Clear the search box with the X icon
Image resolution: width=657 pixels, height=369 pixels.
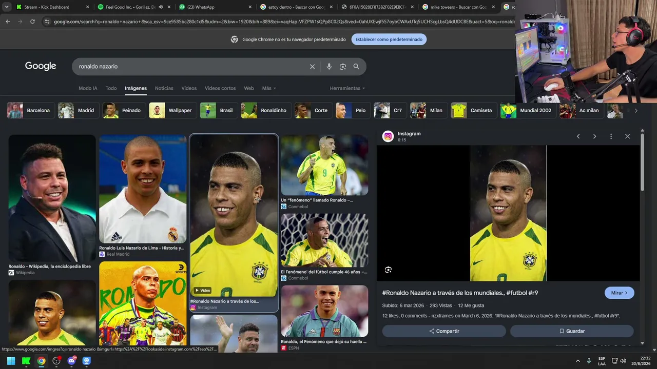[x=312, y=67]
